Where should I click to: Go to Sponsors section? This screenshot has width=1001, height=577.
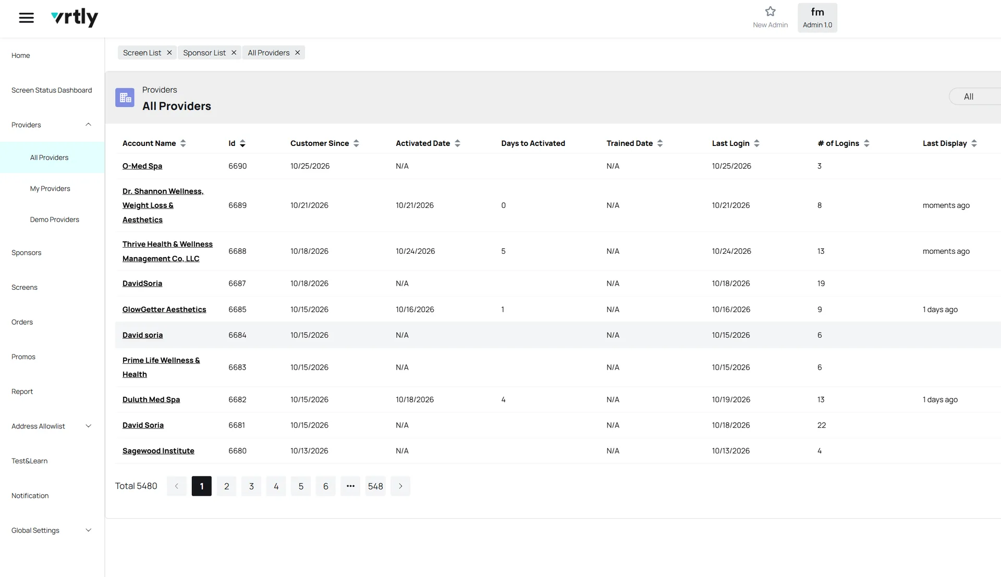point(26,253)
